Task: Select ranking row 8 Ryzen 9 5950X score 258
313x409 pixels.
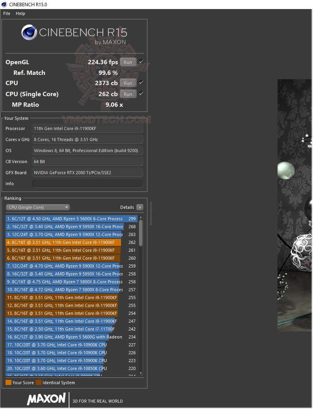Action: pyautogui.click(x=71, y=273)
